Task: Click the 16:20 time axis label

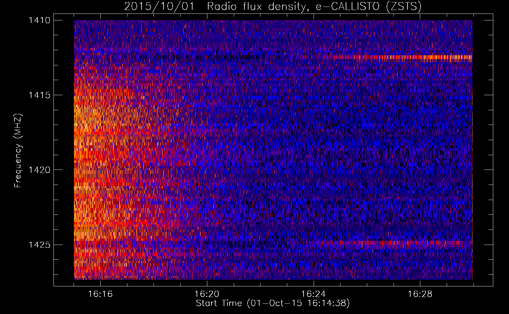Action: [x=207, y=294]
